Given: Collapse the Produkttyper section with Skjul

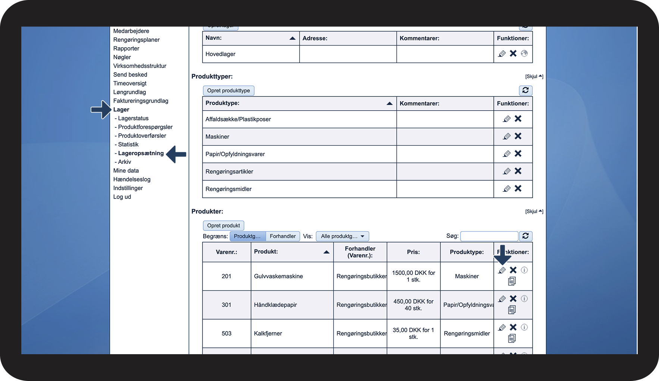Looking at the screenshot, I should click(x=534, y=76).
